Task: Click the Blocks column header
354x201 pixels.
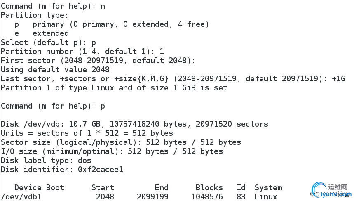Action: tap(209, 187)
